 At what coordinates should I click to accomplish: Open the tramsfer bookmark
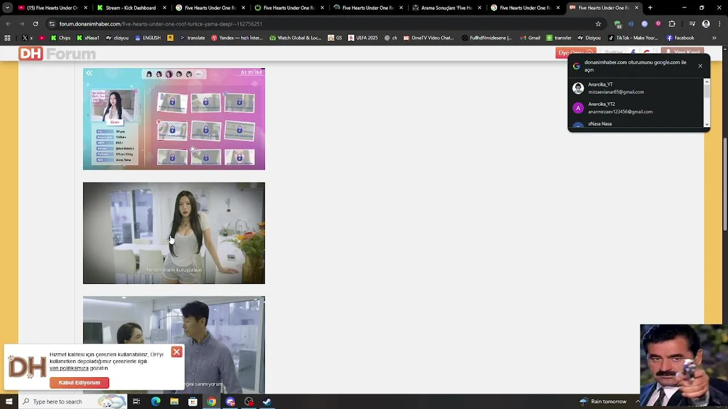point(559,38)
